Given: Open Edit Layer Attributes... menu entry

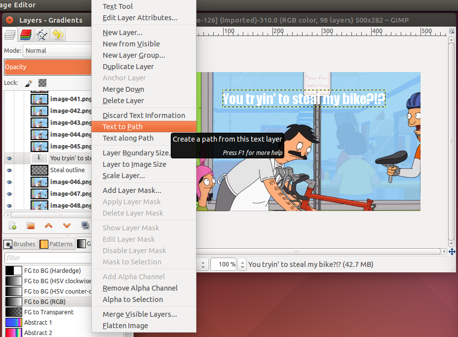Looking at the screenshot, I should coord(144,18).
